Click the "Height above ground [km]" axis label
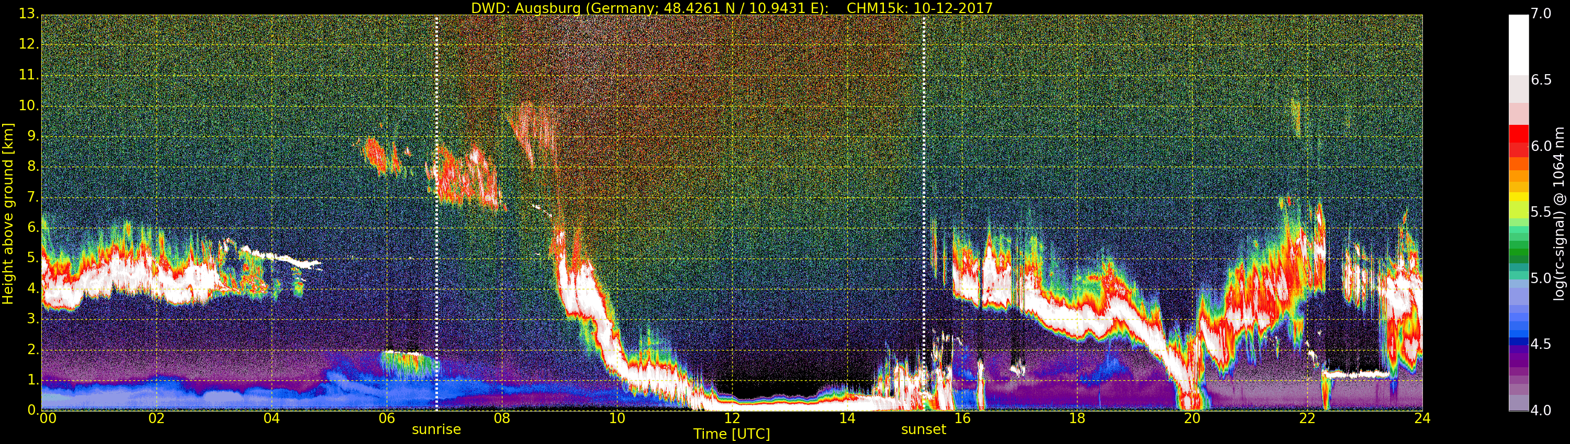This screenshot has width=1570, height=444. 8,214
